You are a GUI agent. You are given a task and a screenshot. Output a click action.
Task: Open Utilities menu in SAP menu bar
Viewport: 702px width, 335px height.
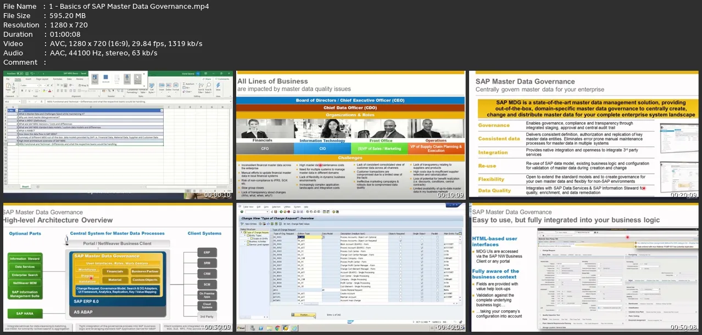[x=287, y=207]
